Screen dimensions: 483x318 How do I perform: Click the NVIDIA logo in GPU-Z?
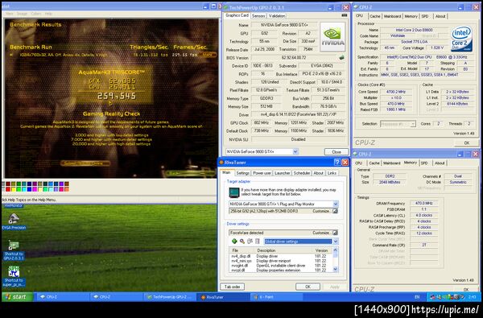point(332,36)
